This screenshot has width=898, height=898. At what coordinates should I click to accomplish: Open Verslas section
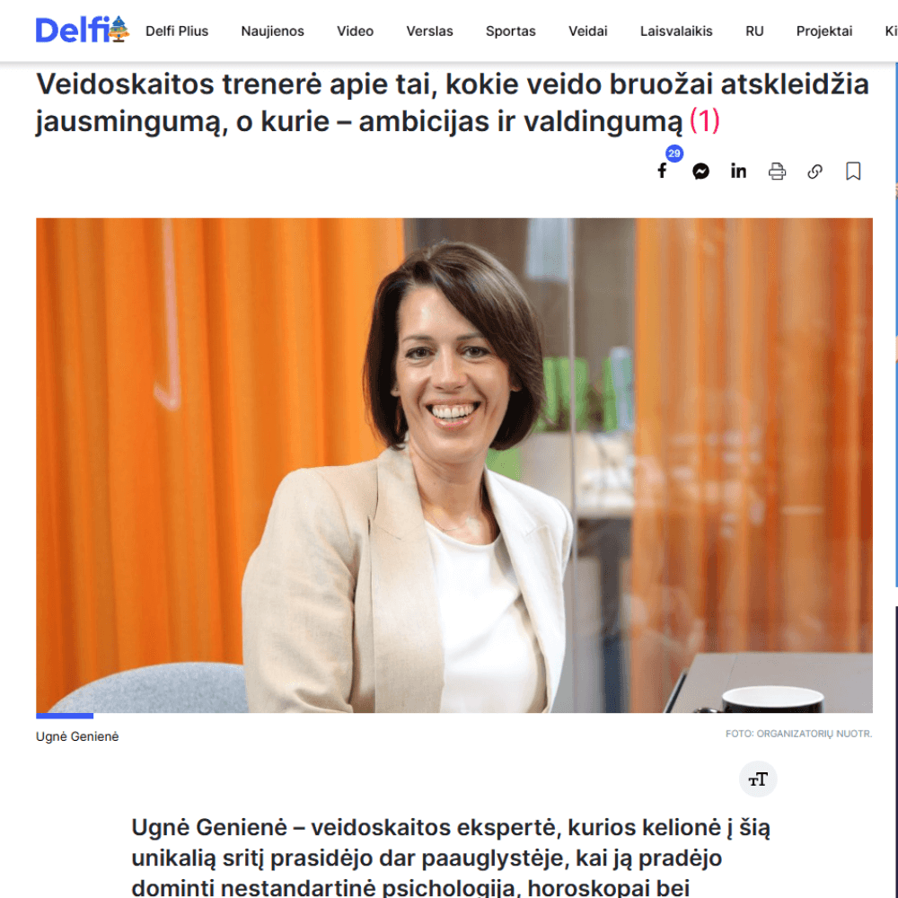click(429, 31)
